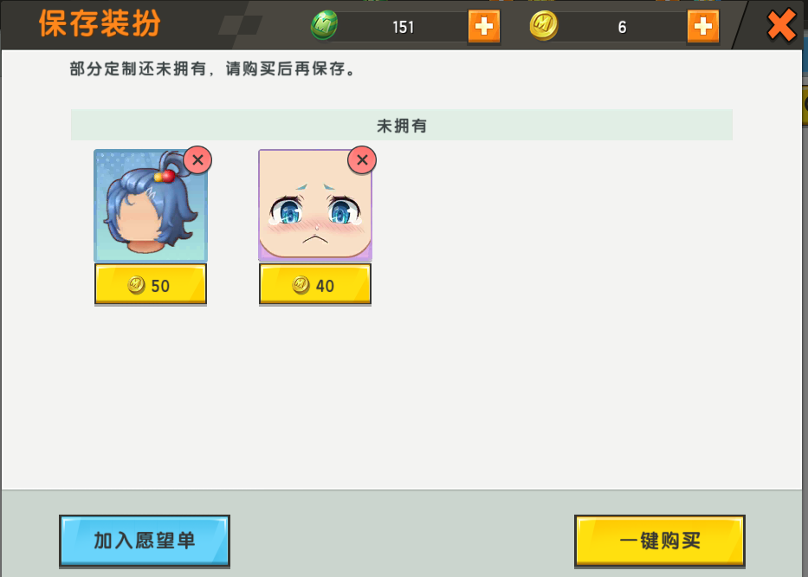Click 一键购买 to buy all items

[660, 541]
